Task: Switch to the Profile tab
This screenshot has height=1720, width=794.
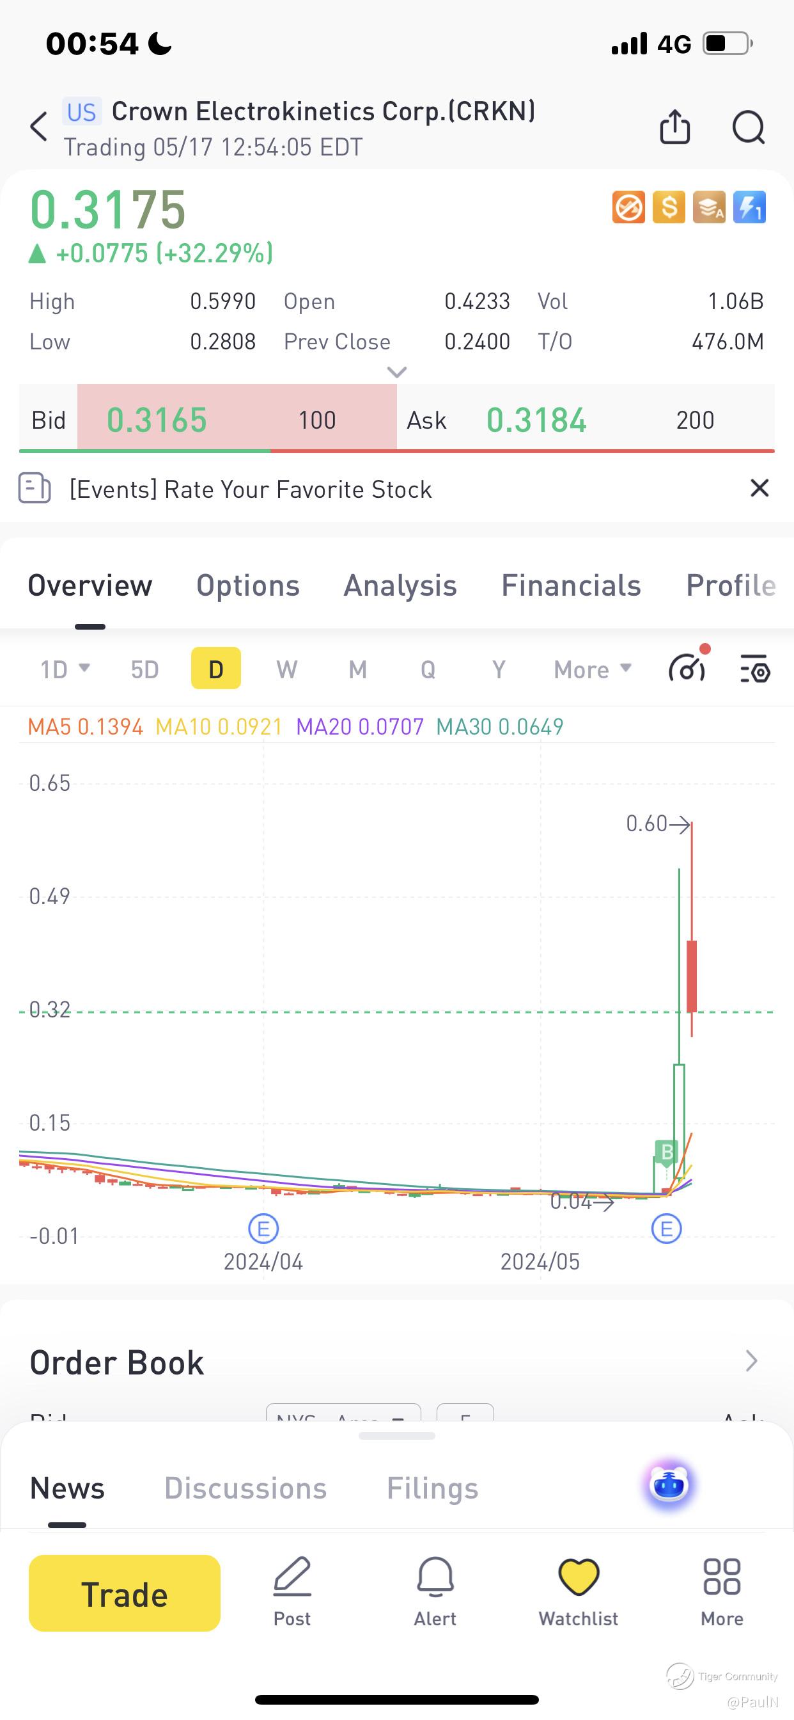Action: tap(731, 585)
